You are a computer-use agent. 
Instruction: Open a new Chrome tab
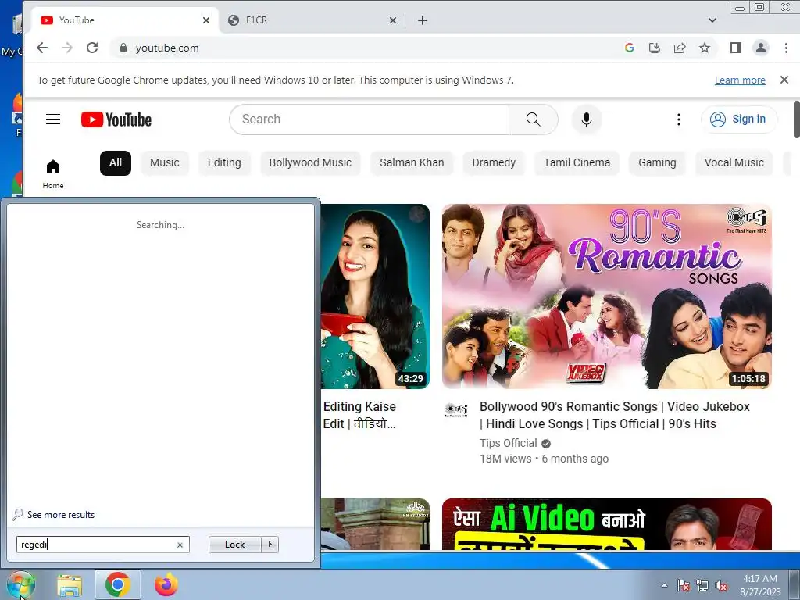(423, 20)
